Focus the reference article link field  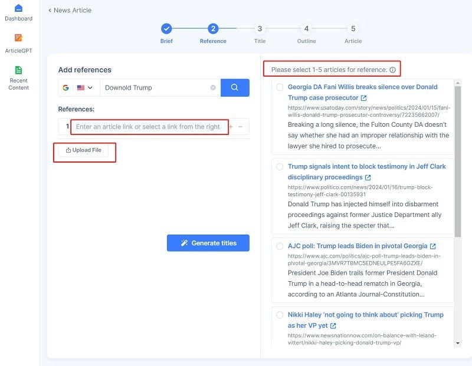149,127
